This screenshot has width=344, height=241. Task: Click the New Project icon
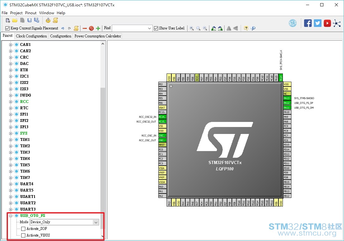8,20
